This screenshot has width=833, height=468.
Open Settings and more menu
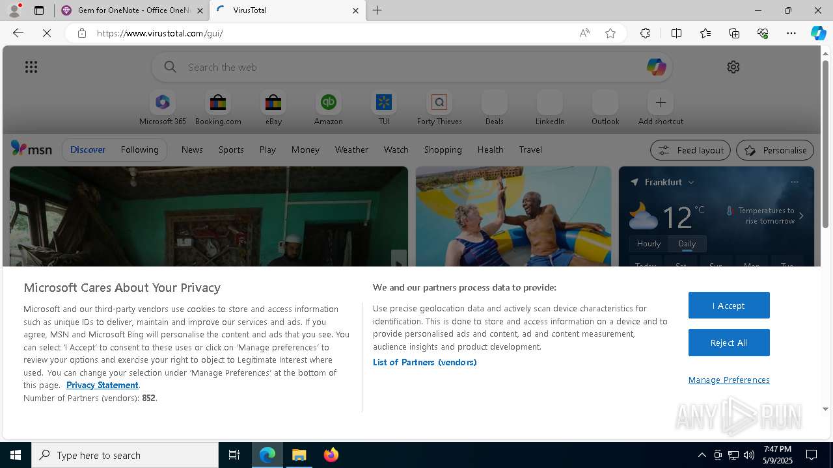[x=791, y=33]
